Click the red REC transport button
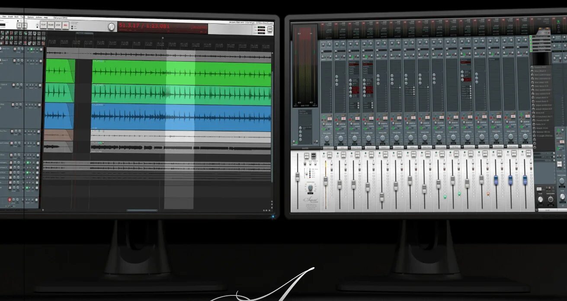The width and height of the screenshot is (567, 301). point(65,25)
